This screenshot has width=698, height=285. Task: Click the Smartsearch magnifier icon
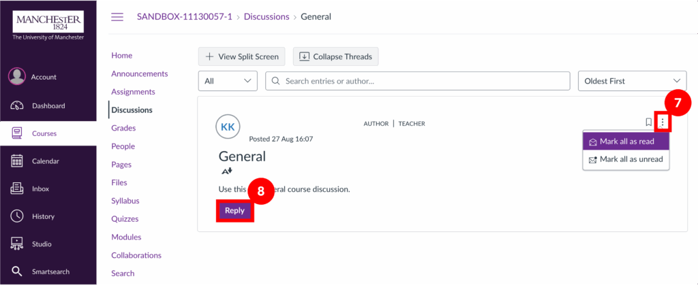click(x=18, y=271)
